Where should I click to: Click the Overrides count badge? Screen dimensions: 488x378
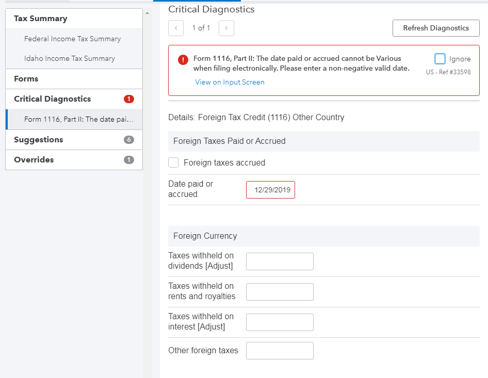pyautogui.click(x=129, y=160)
